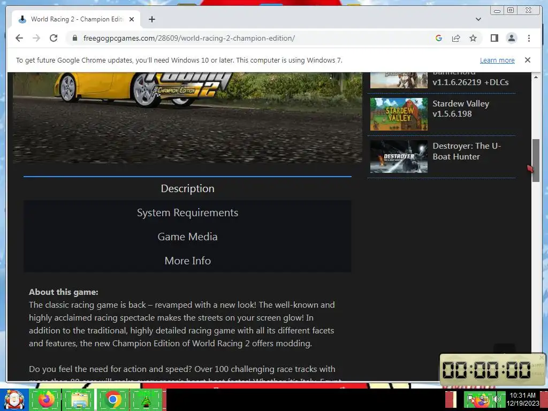Expand the tab search dropdown

click(x=478, y=19)
